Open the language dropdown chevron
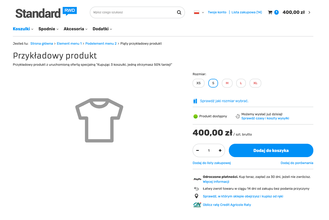 (x=203, y=12)
